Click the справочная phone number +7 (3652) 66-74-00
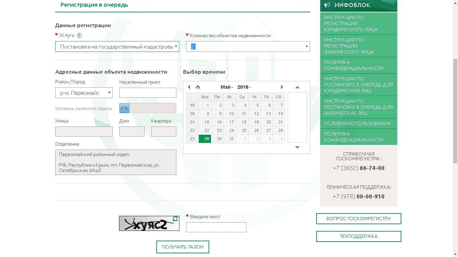This screenshot has height=257, width=458. point(359,168)
